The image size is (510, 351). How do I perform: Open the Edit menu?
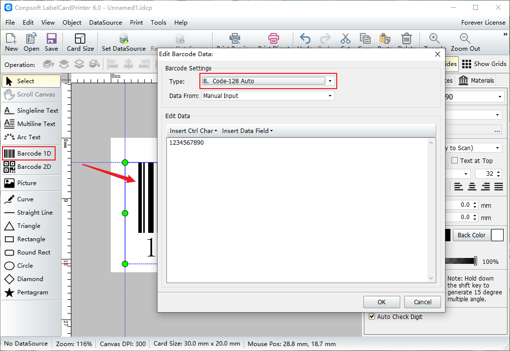click(x=28, y=23)
